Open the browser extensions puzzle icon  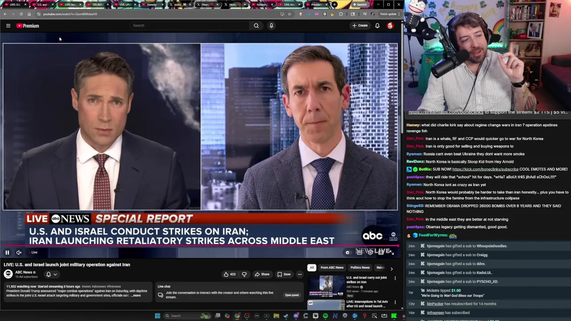coord(341,14)
